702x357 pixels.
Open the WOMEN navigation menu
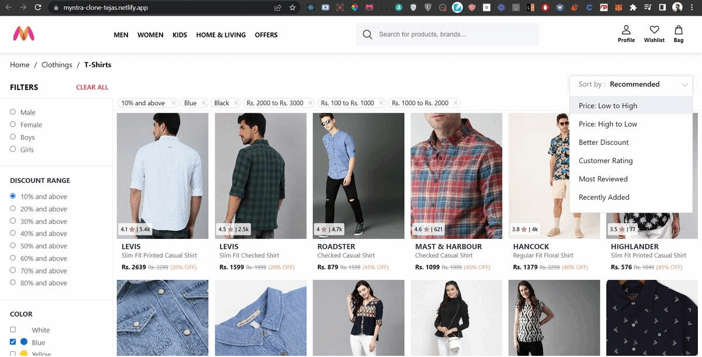(x=150, y=35)
